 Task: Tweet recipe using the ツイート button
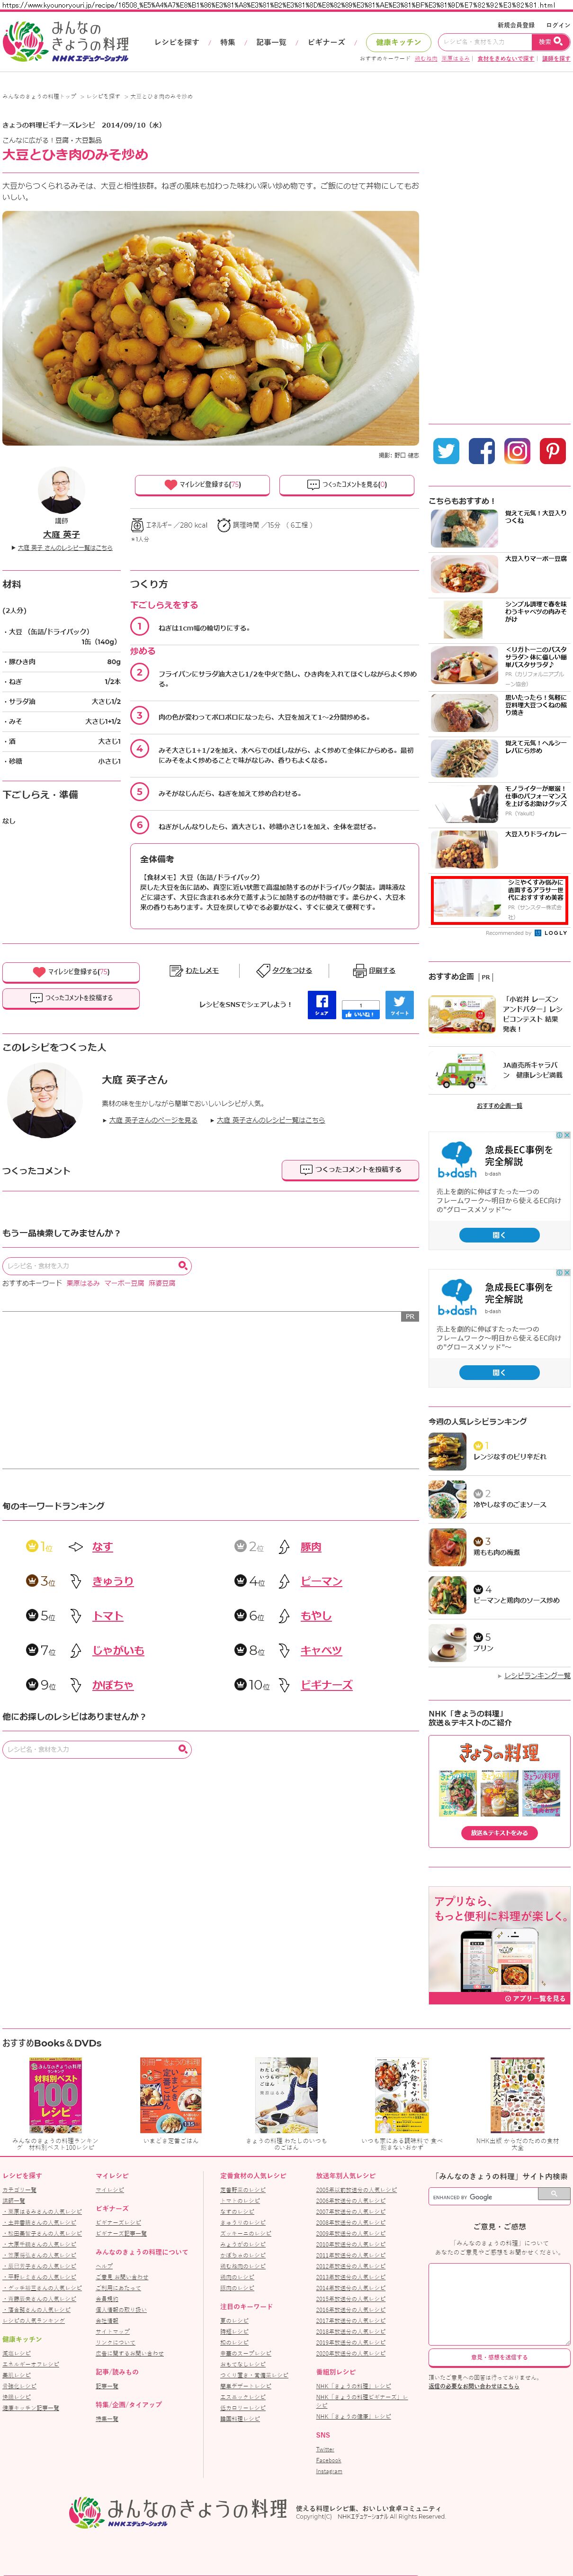pos(399,1004)
